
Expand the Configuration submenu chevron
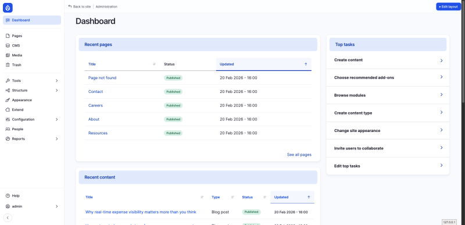pyautogui.click(x=56, y=119)
